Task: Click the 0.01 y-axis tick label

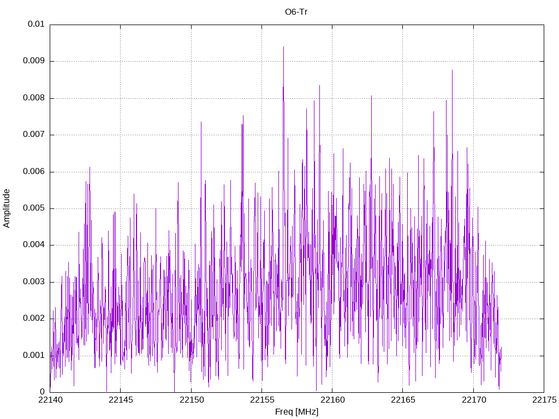Action: [36, 24]
